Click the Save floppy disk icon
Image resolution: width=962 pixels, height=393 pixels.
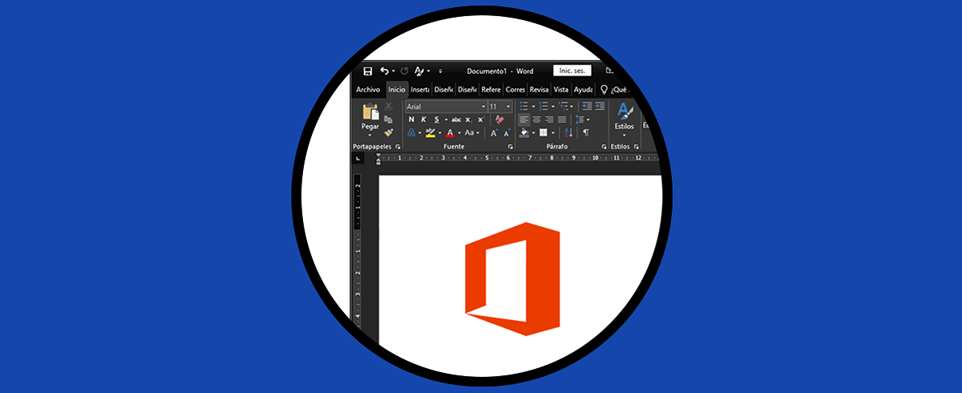coord(367,71)
